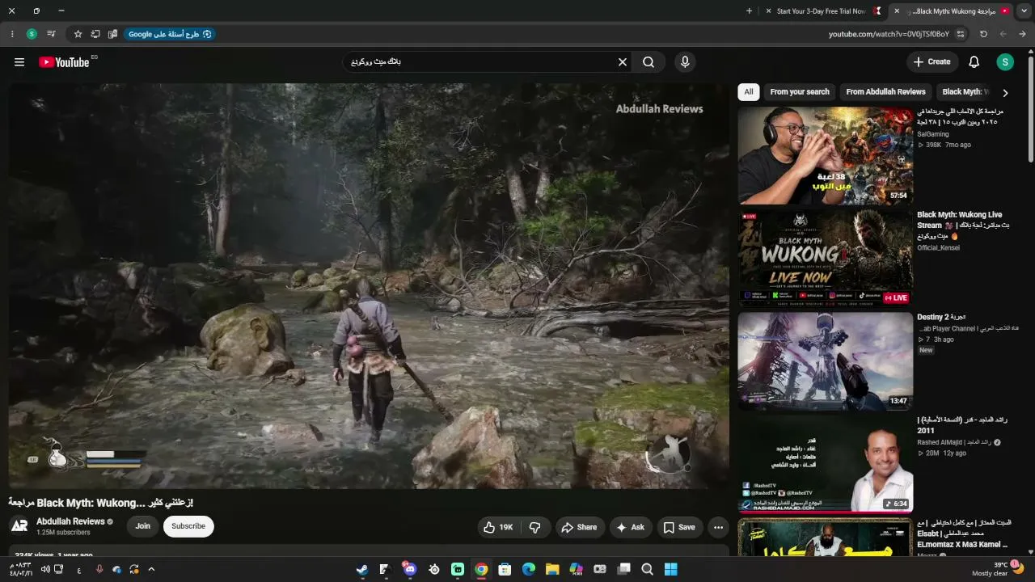1035x582 pixels.
Task: Open Windows taskbar search
Action: (x=647, y=569)
